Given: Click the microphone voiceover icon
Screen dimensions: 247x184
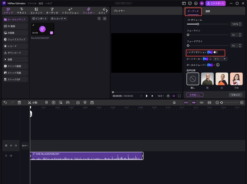Looking at the screenshot, I should [x=174, y=103].
